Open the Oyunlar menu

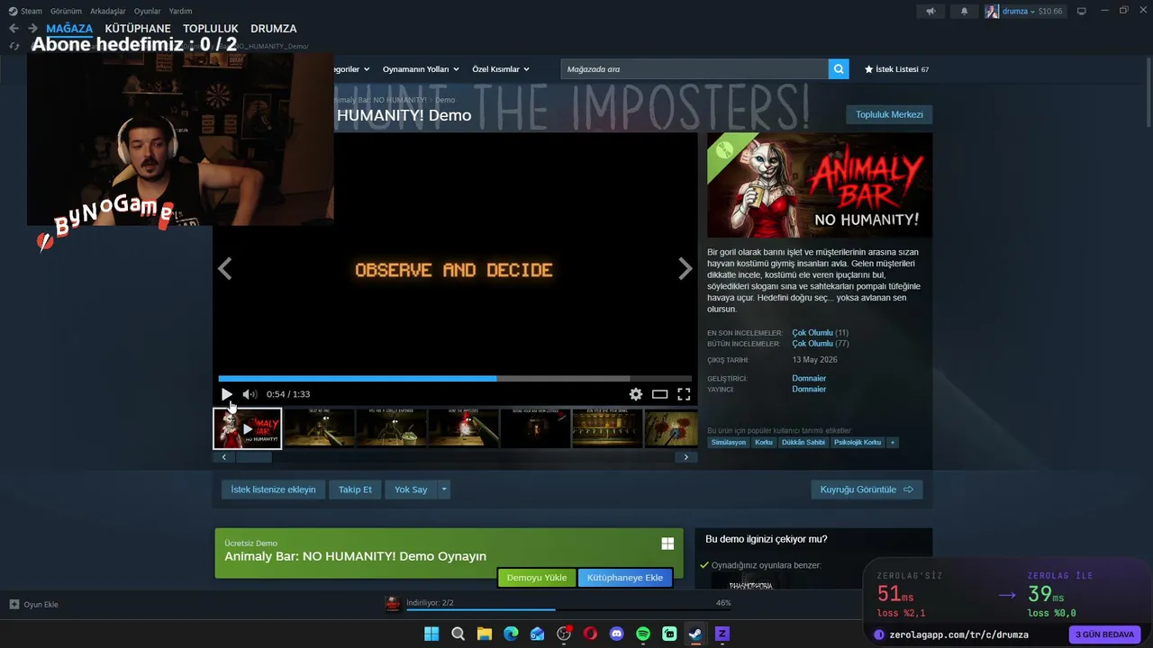pos(148,11)
